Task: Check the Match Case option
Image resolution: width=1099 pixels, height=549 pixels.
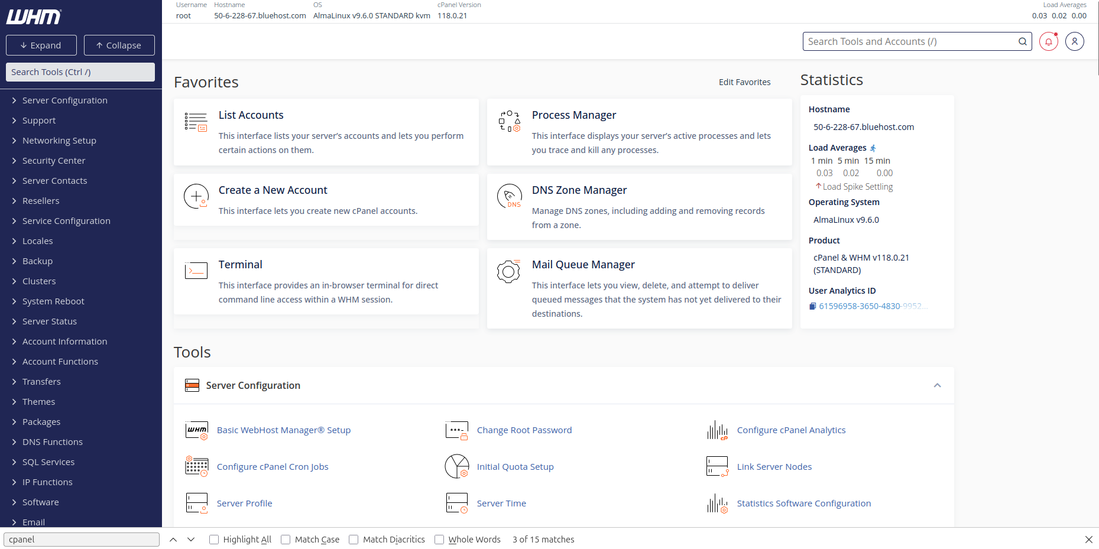Action: (286, 540)
